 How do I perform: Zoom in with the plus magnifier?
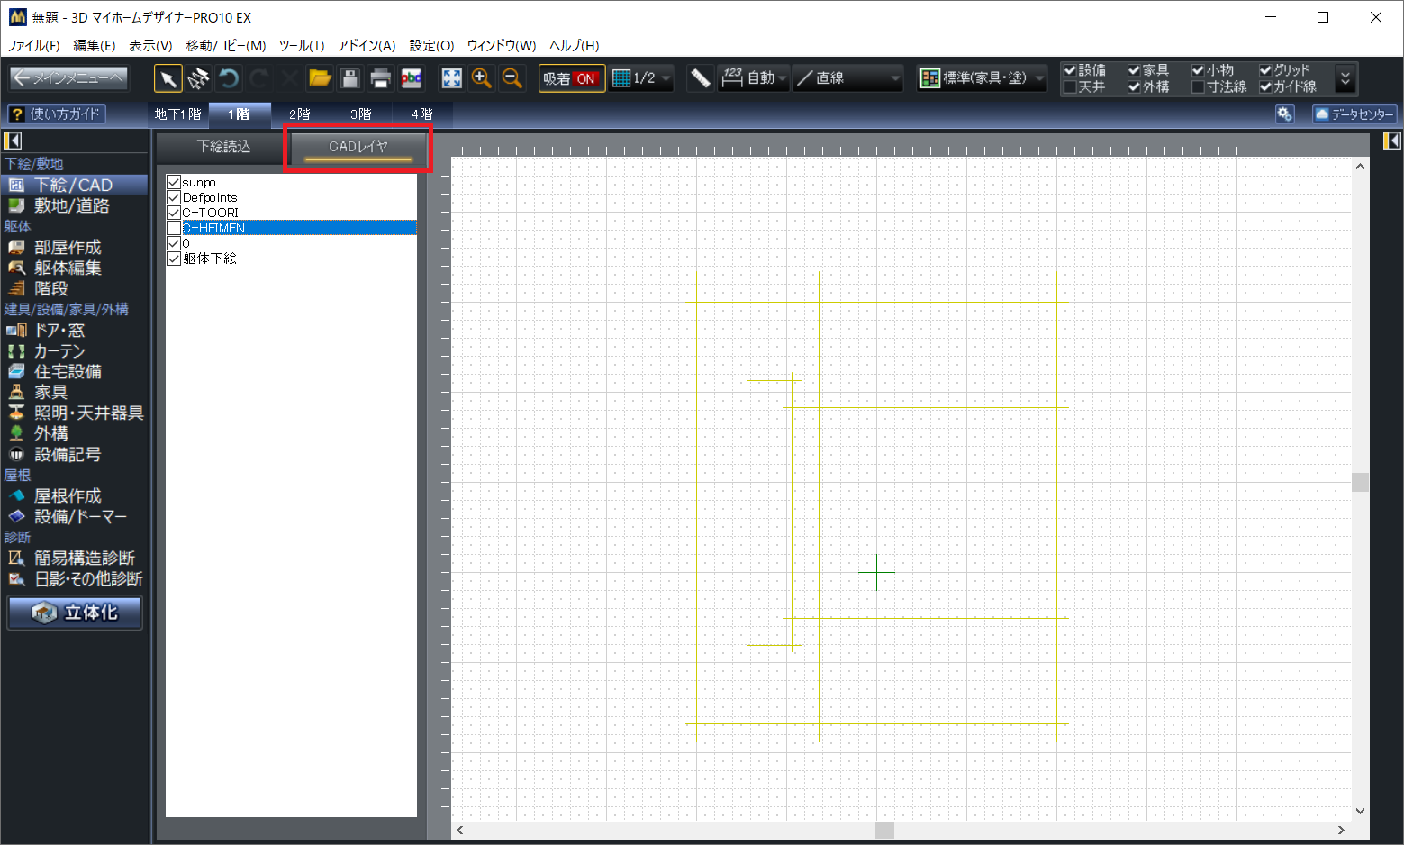482,79
